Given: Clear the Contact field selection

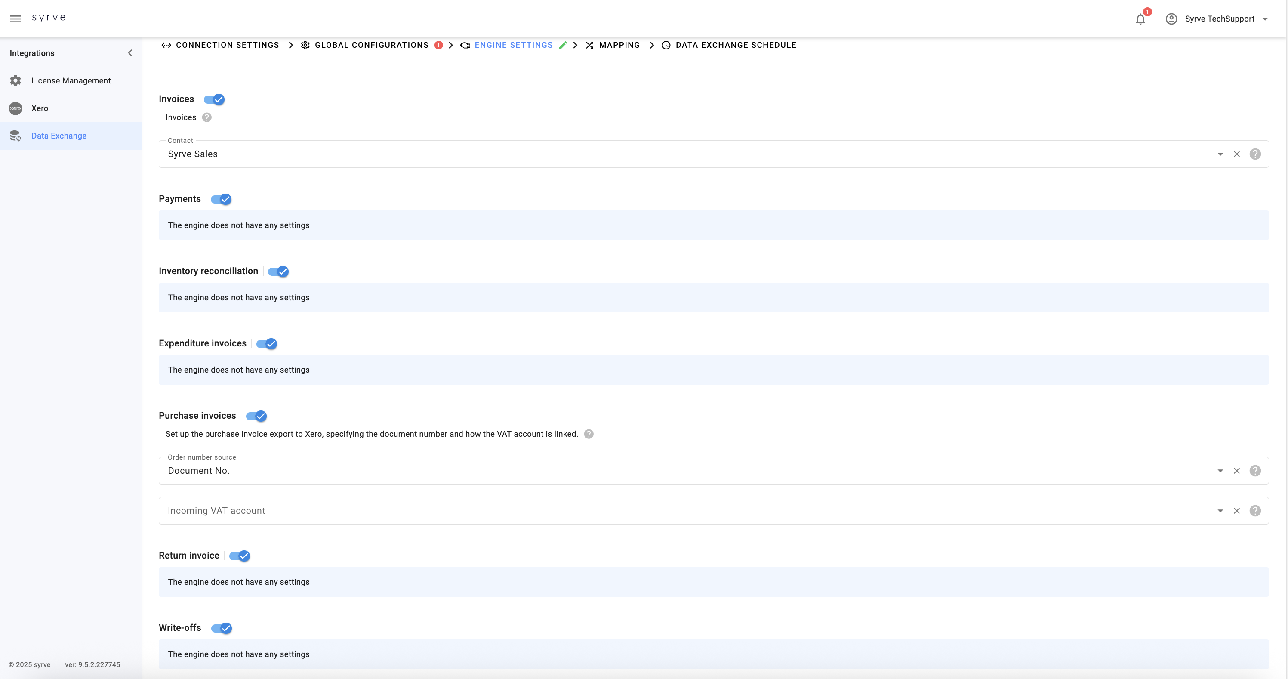Looking at the screenshot, I should 1236,154.
